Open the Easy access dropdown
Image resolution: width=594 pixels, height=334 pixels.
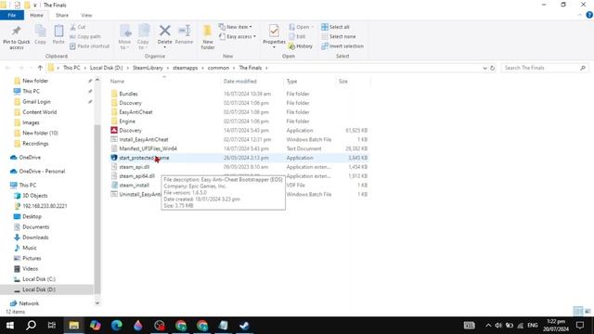(x=238, y=36)
